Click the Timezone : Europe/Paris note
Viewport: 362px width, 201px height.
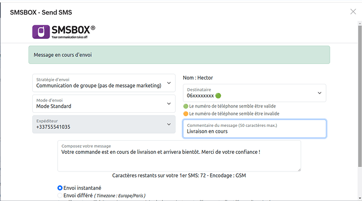pyautogui.click(x=120, y=196)
